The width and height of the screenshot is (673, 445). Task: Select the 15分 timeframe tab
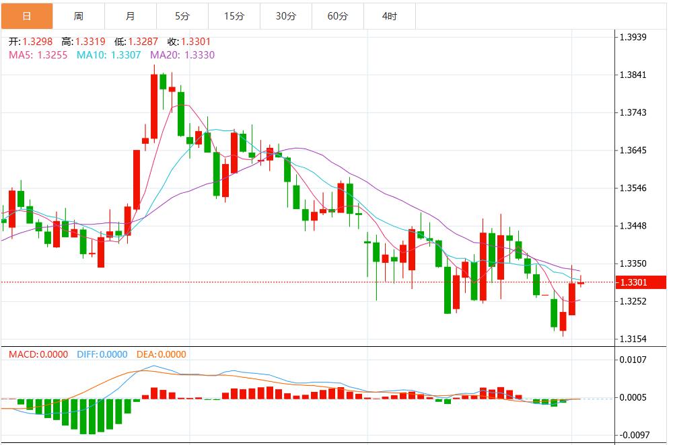(x=234, y=16)
